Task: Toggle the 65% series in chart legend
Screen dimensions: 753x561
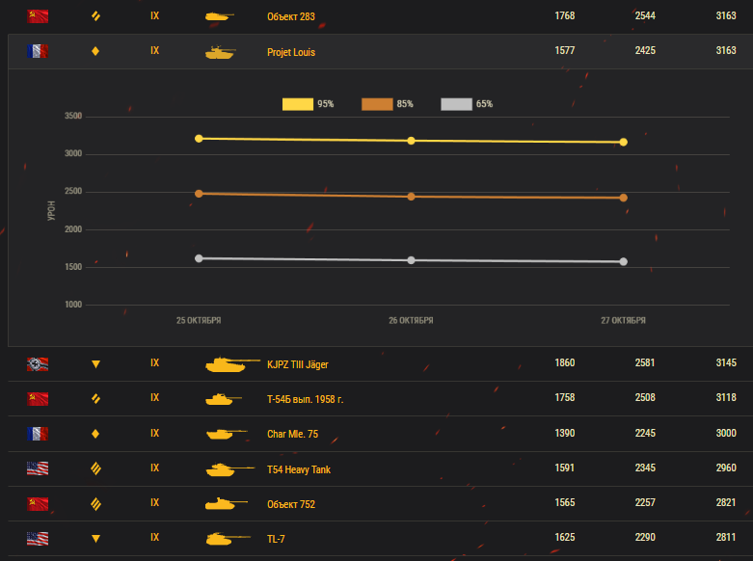Action: pyautogui.click(x=467, y=104)
